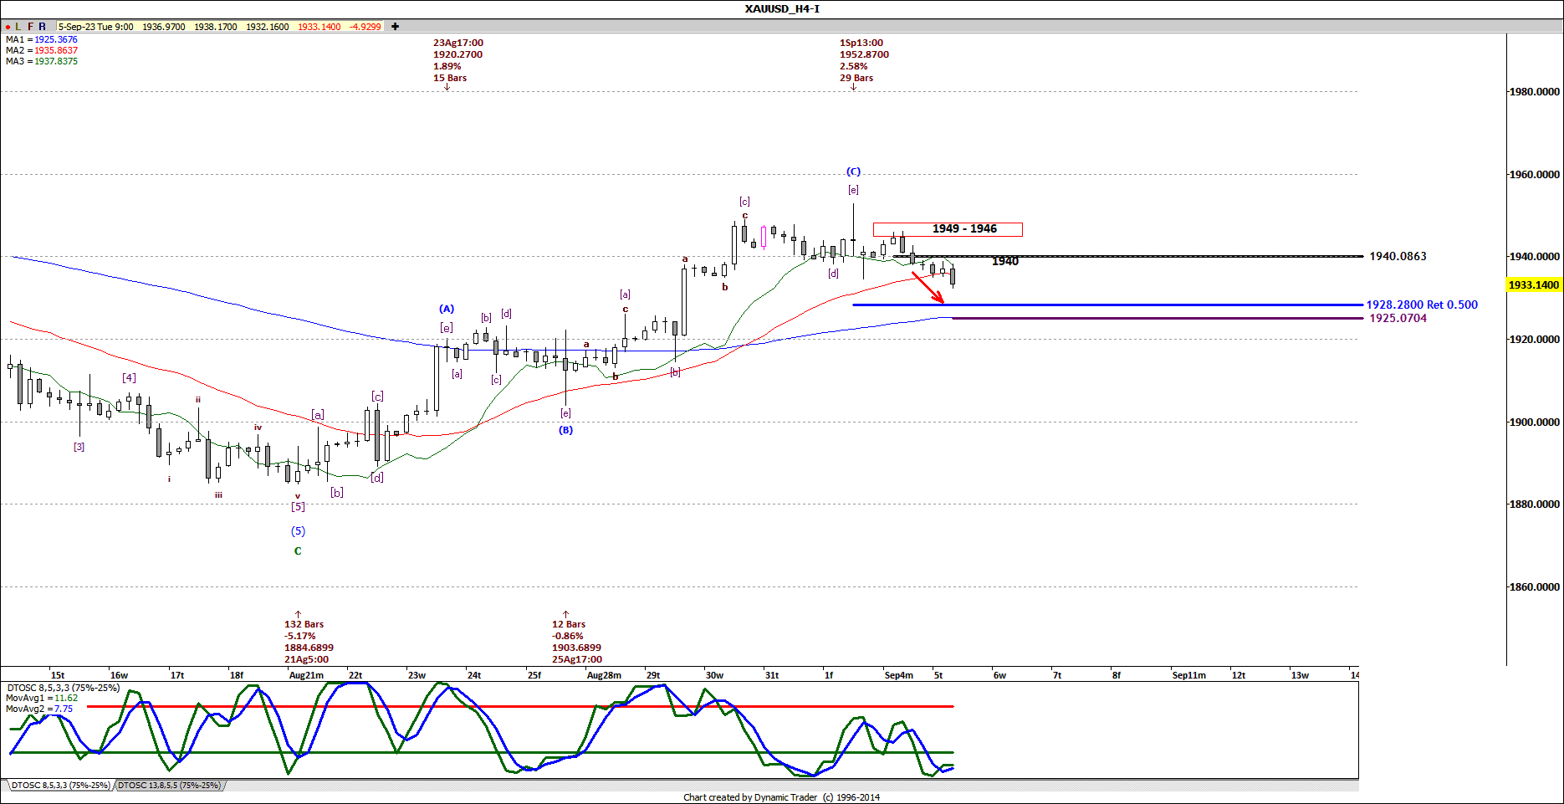Click the Sep4m date label on the axis
The width and height of the screenshot is (1564, 804).
coord(898,675)
